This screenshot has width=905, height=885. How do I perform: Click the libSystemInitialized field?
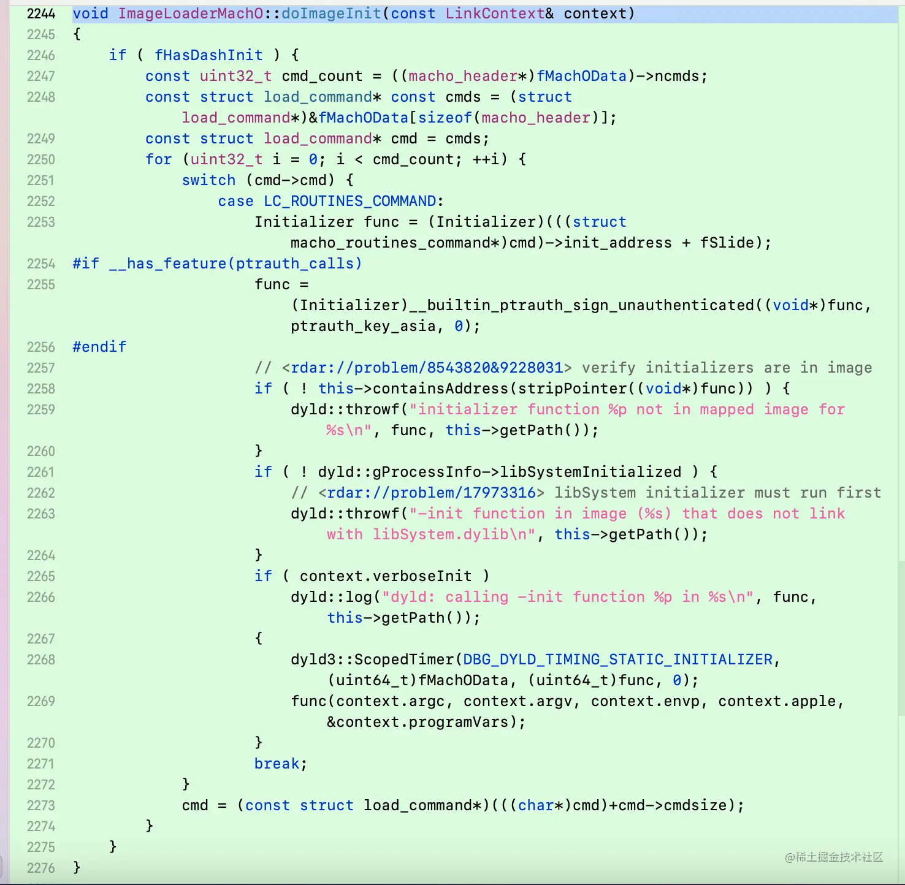(590, 472)
